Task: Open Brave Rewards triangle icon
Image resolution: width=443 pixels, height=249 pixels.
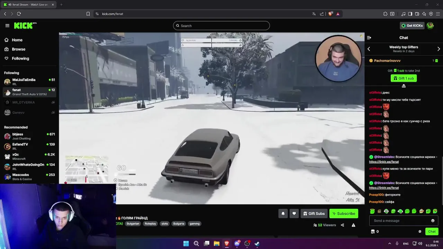Action: [x=337, y=14]
